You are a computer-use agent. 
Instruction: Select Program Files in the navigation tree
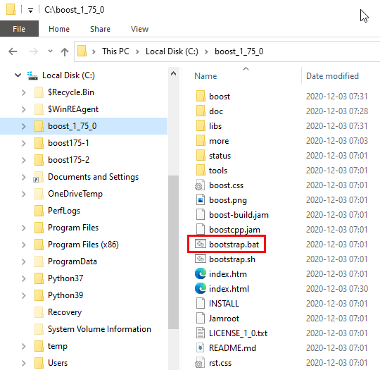[73, 228]
